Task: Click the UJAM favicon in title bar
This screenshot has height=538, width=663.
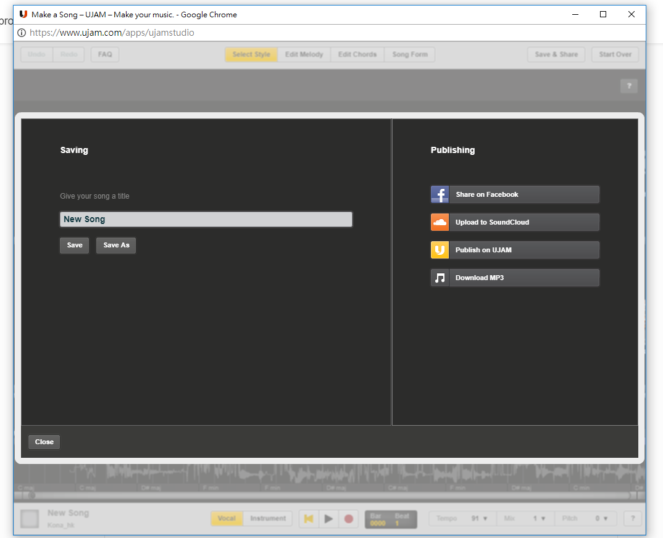Action: click(23, 14)
